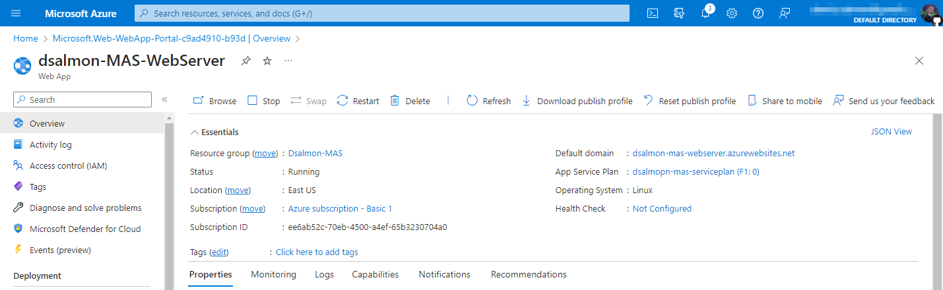
Task: Restart the web app
Action: click(x=358, y=101)
